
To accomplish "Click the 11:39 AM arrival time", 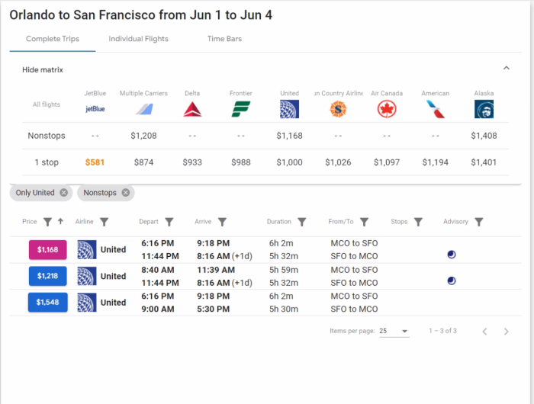I will click(x=216, y=270).
